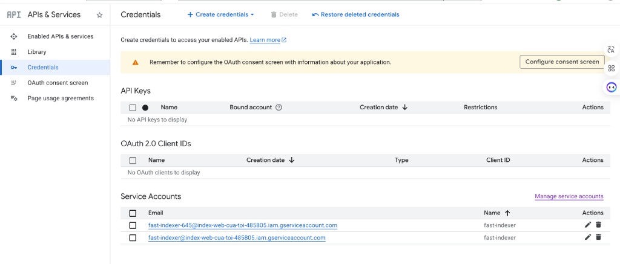The width and height of the screenshot is (620, 264).
Task: Click the Enabled APIs & services icon
Action: (14, 36)
